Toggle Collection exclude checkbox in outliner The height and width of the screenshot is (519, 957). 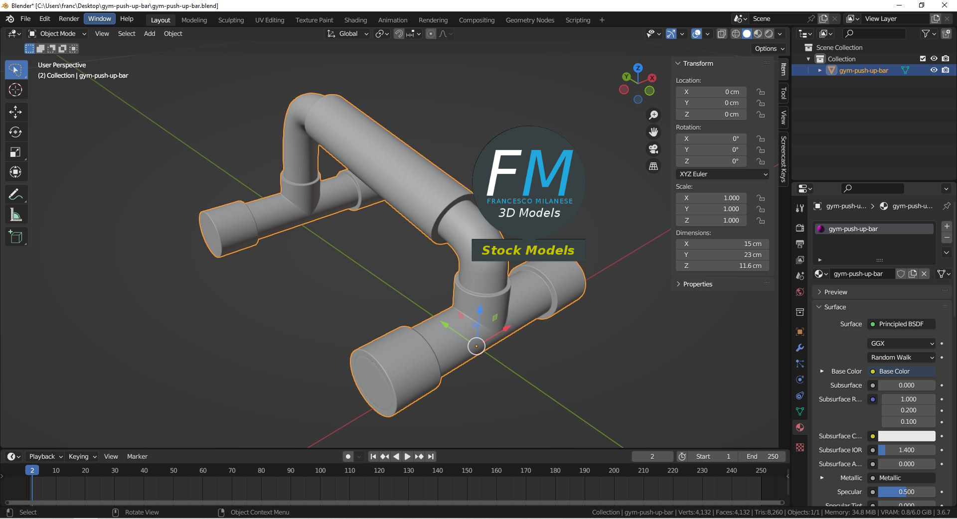point(923,59)
